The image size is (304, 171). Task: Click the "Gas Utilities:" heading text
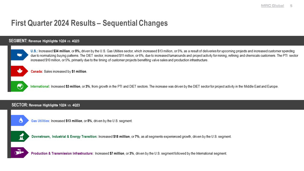pyautogui.click(x=41, y=121)
